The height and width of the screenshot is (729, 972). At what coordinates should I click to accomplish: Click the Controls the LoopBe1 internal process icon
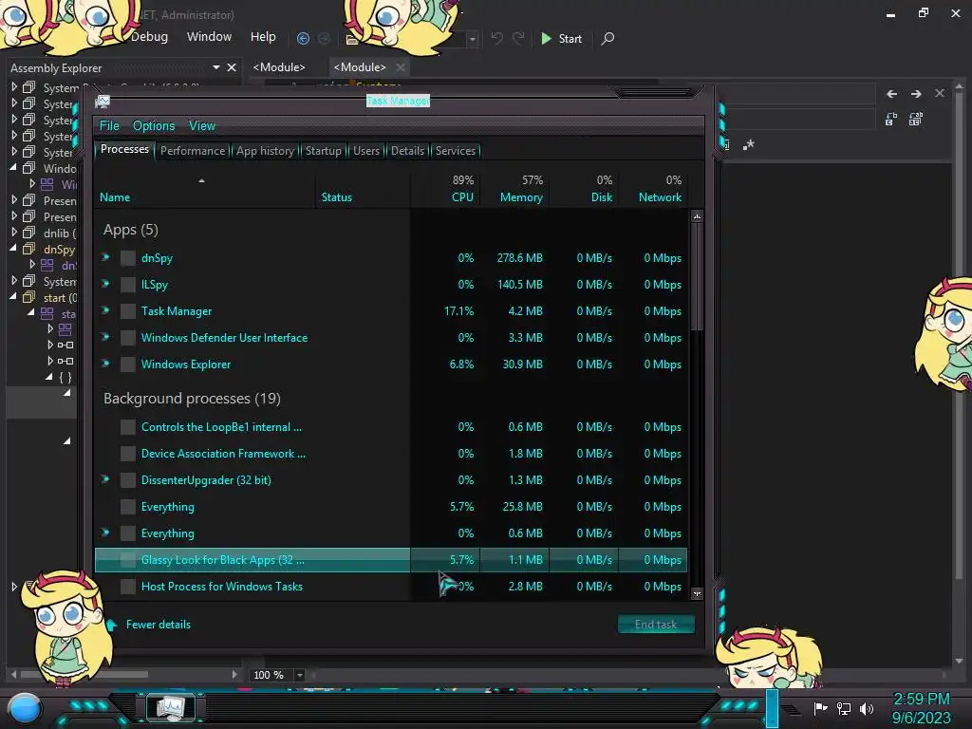coord(128,427)
